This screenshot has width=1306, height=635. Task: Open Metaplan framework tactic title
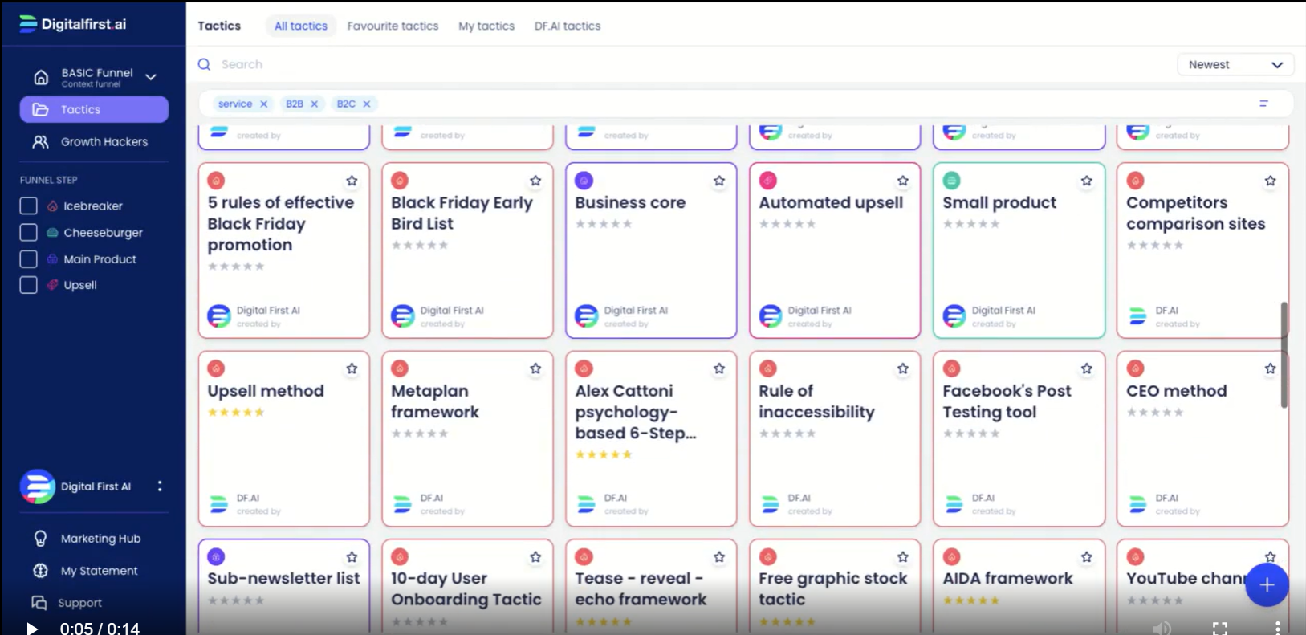click(435, 401)
